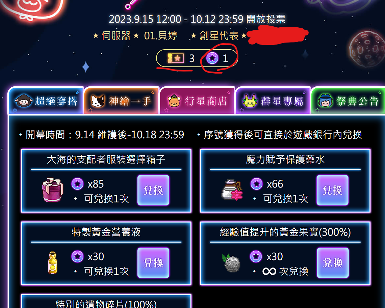Click the star coin beside golden fruit x30
The height and width of the screenshot is (308, 385).
click(256, 256)
